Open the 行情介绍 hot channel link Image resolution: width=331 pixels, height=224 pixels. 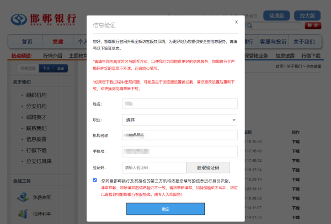[x=52, y=56]
